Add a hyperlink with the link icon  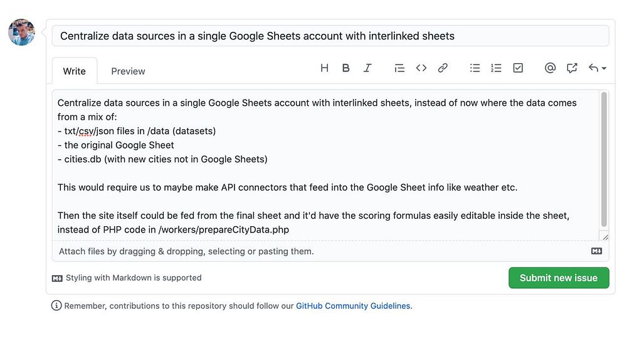[443, 68]
